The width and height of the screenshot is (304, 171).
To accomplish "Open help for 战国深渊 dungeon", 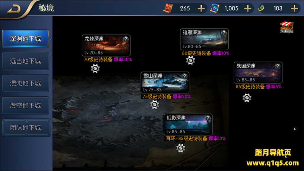I will [x=277, y=66].
